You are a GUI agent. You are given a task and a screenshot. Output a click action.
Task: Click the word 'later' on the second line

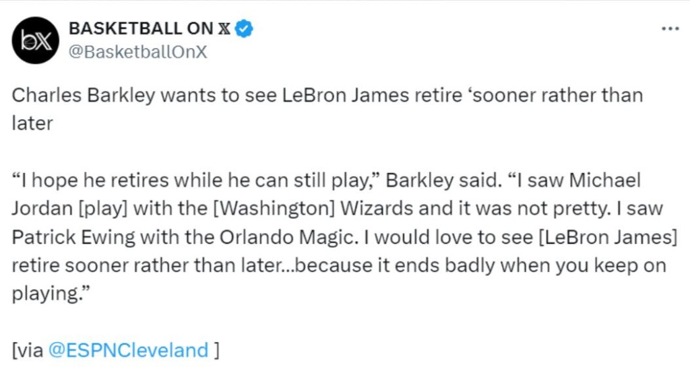click(32, 123)
